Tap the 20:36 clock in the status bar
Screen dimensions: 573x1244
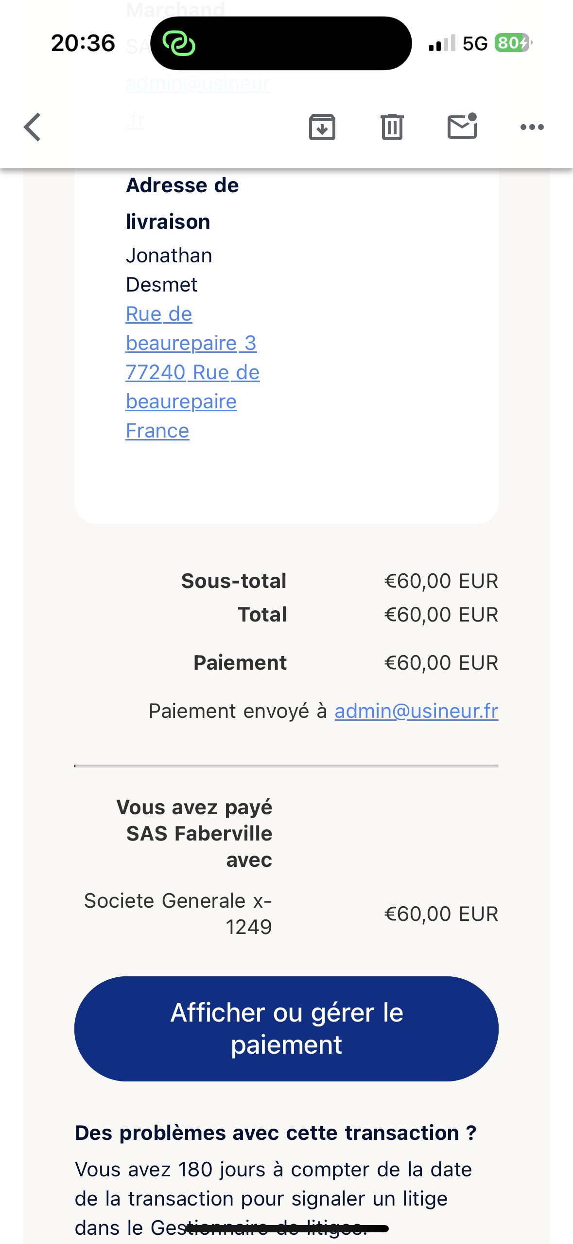click(x=83, y=43)
